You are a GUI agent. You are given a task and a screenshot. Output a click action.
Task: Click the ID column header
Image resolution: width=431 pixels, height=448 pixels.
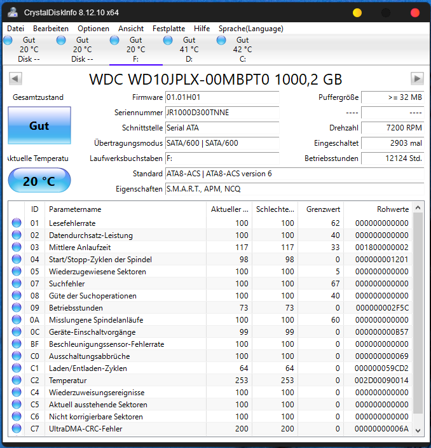pos(34,209)
